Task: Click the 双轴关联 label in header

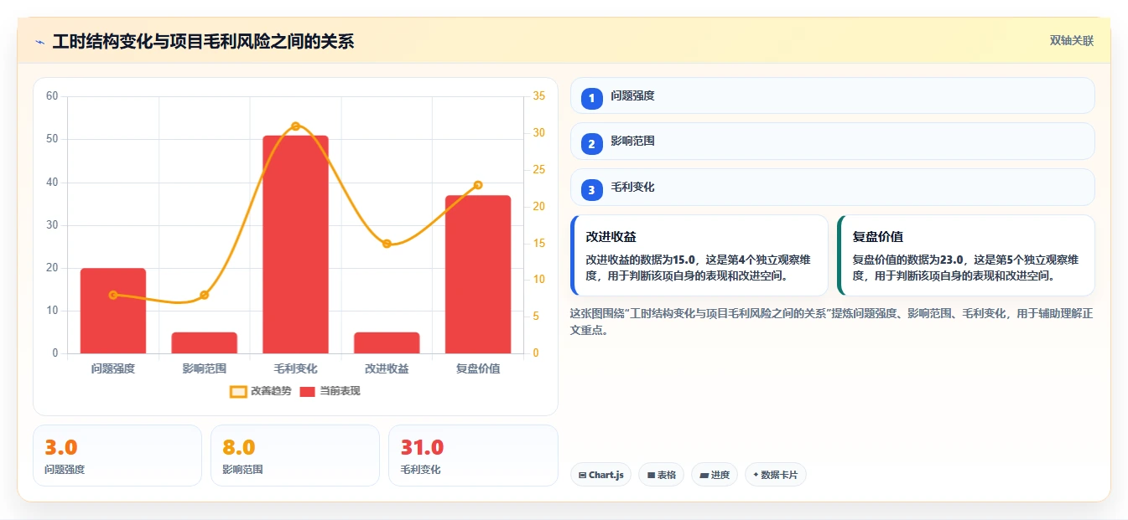Action: point(1071,40)
